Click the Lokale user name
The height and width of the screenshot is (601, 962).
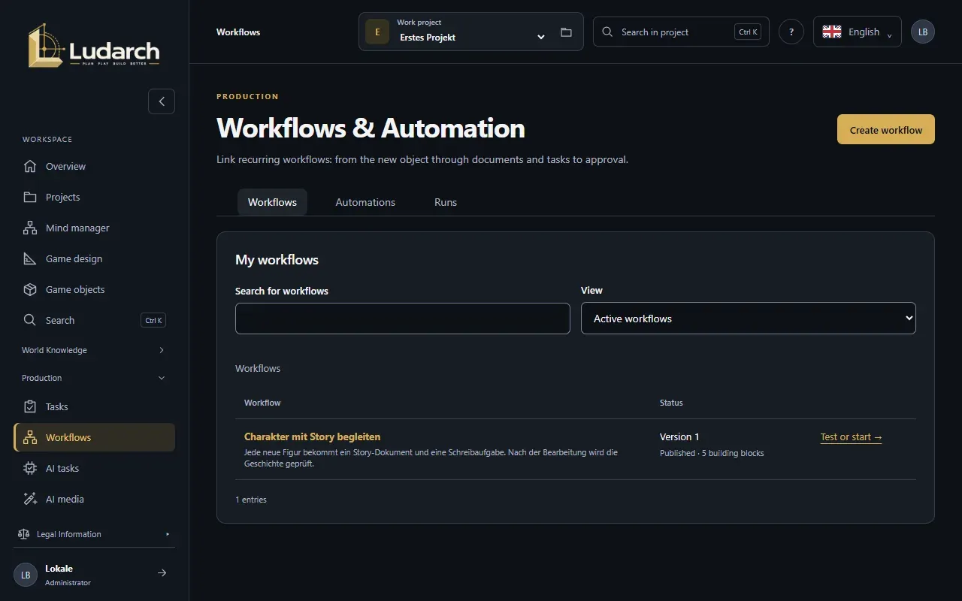59,569
